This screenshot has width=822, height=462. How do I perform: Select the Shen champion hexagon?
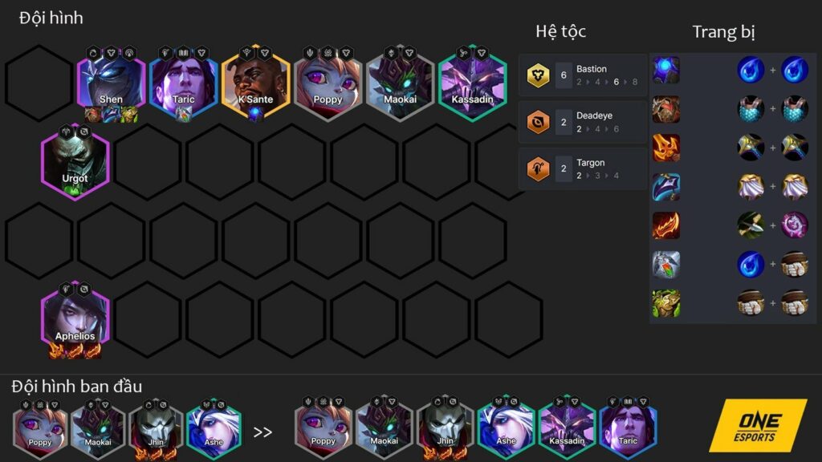(111, 83)
